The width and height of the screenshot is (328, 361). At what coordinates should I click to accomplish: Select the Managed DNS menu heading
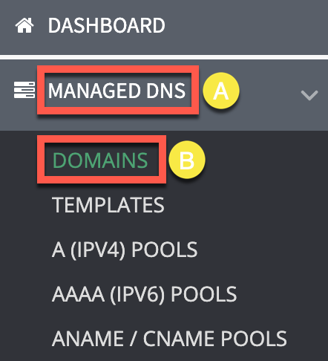pos(117,91)
